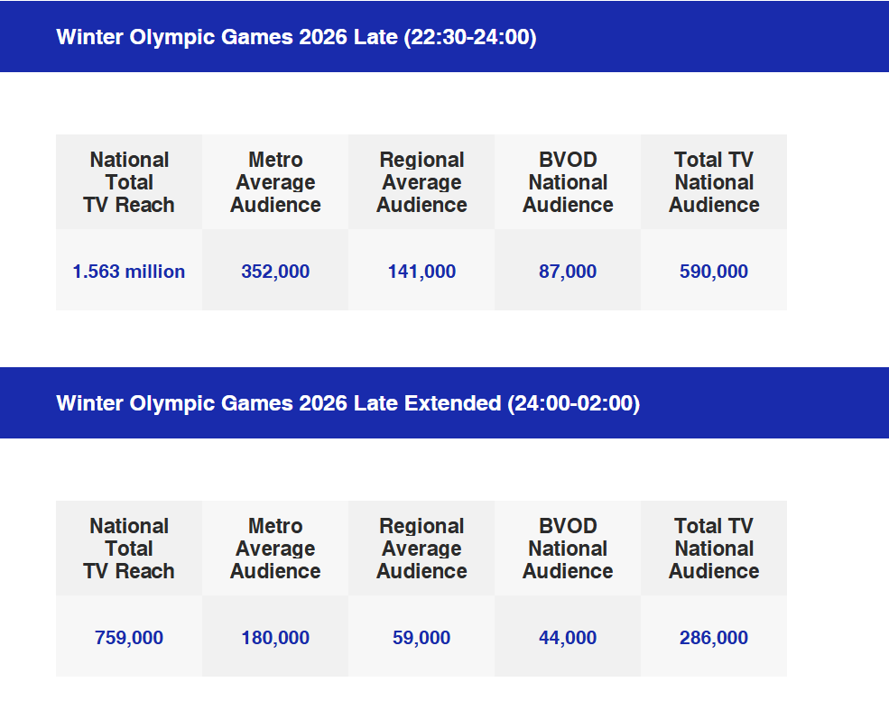This screenshot has width=889, height=701.
Task: Click the 286,000 total TV audience value
Action: click(714, 638)
